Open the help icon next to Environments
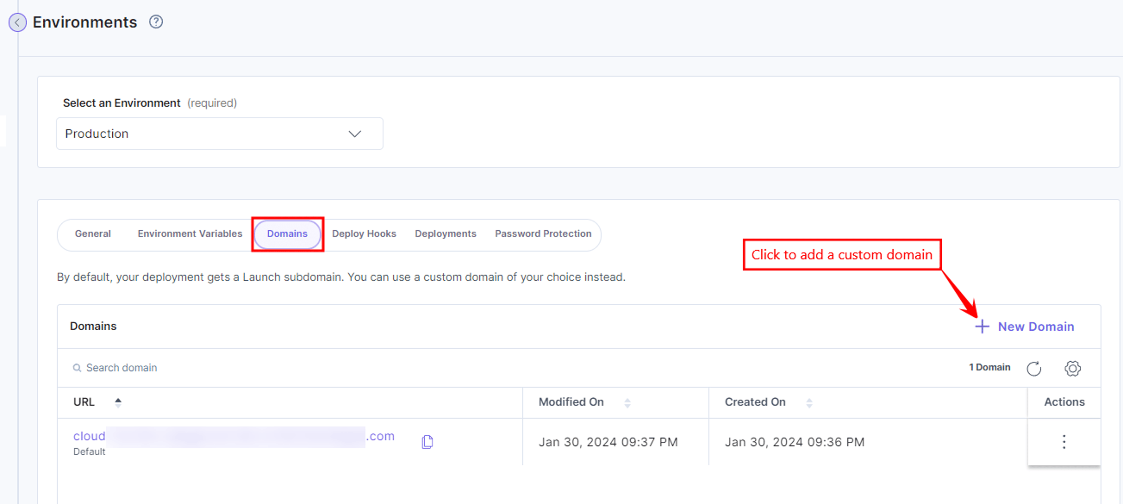The width and height of the screenshot is (1123, 504). [x=156, y=22]
